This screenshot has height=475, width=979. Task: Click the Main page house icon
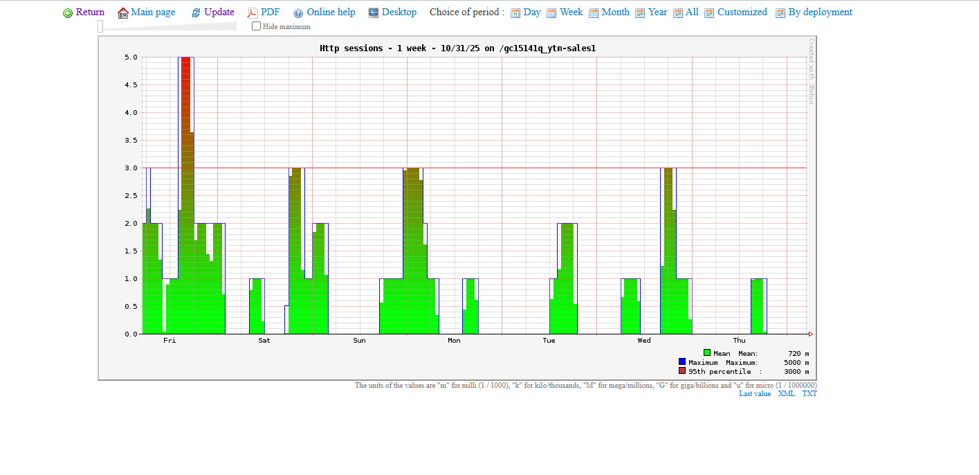coord(123,13)
